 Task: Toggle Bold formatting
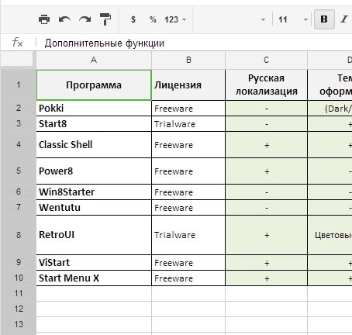[324, 19]
